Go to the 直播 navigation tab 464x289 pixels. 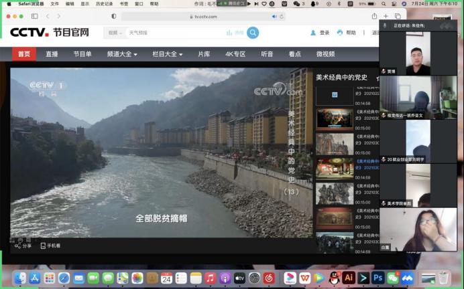52,54
